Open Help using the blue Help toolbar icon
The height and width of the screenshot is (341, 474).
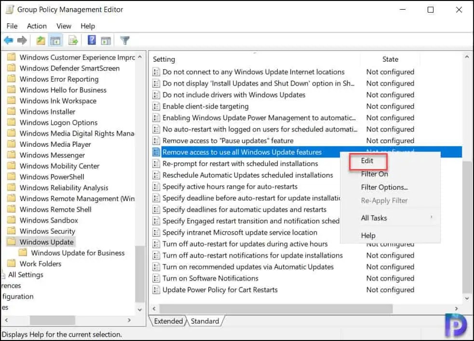pos(91,40)
